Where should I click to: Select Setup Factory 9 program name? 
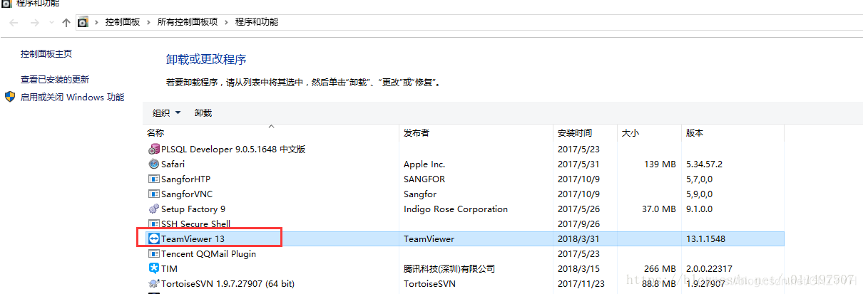point(193,209)
